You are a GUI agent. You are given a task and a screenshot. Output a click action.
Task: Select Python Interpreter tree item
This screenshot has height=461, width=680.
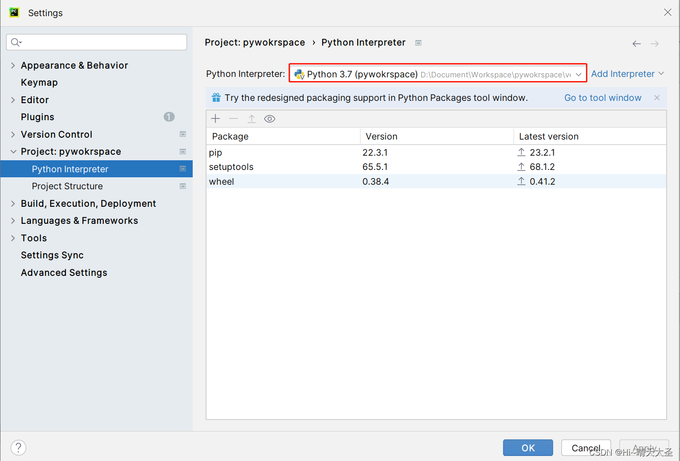tap(96, 169)
